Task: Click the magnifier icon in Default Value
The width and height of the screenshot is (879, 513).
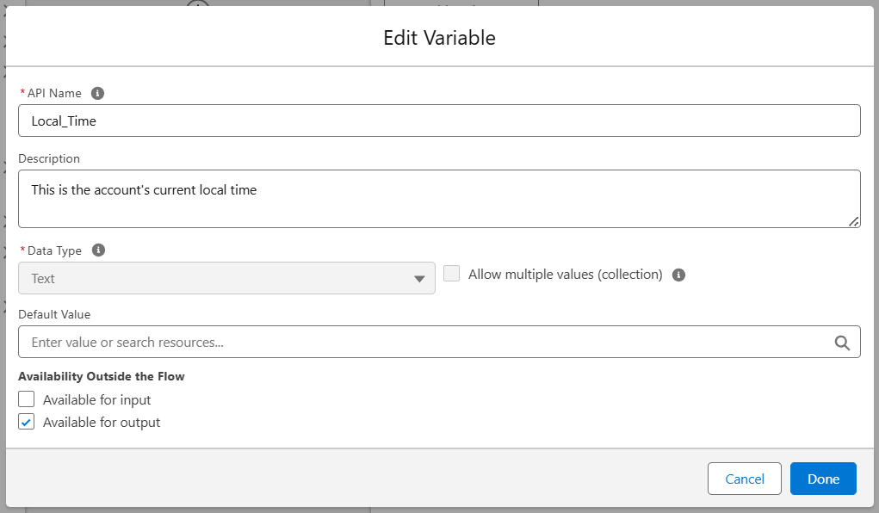Action: pos(842,343)
